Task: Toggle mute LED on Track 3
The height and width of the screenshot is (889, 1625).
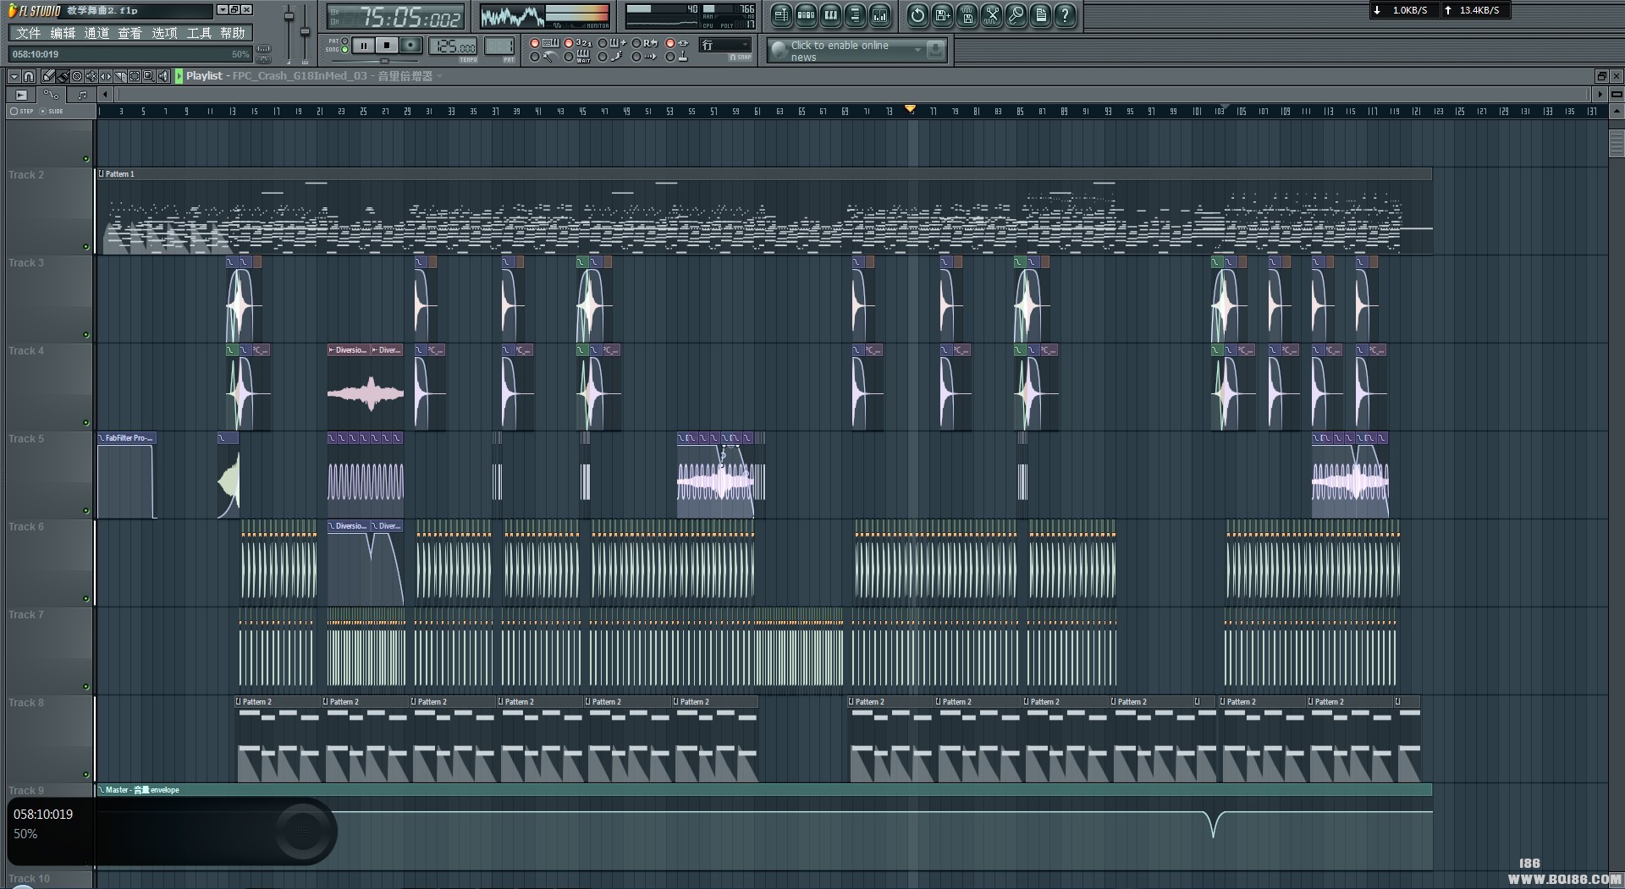Action: pos(85,334)
